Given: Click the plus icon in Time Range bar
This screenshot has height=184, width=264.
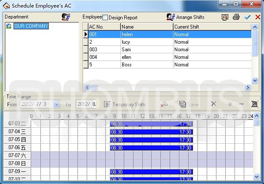Looking at the screenshot, I should coord(230,104).
